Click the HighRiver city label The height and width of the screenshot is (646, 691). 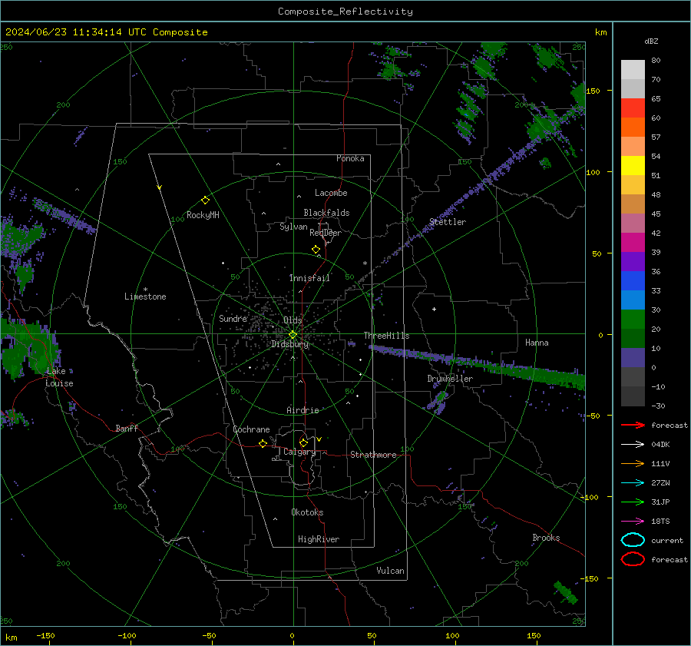click(319, 539)
